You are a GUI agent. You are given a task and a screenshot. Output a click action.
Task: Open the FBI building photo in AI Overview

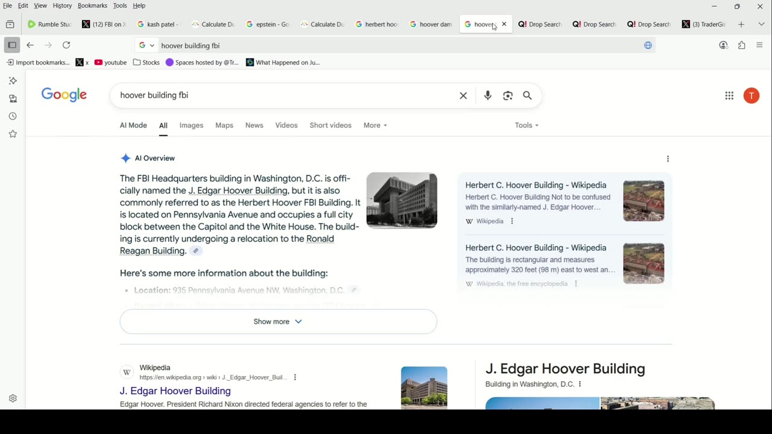402,200
